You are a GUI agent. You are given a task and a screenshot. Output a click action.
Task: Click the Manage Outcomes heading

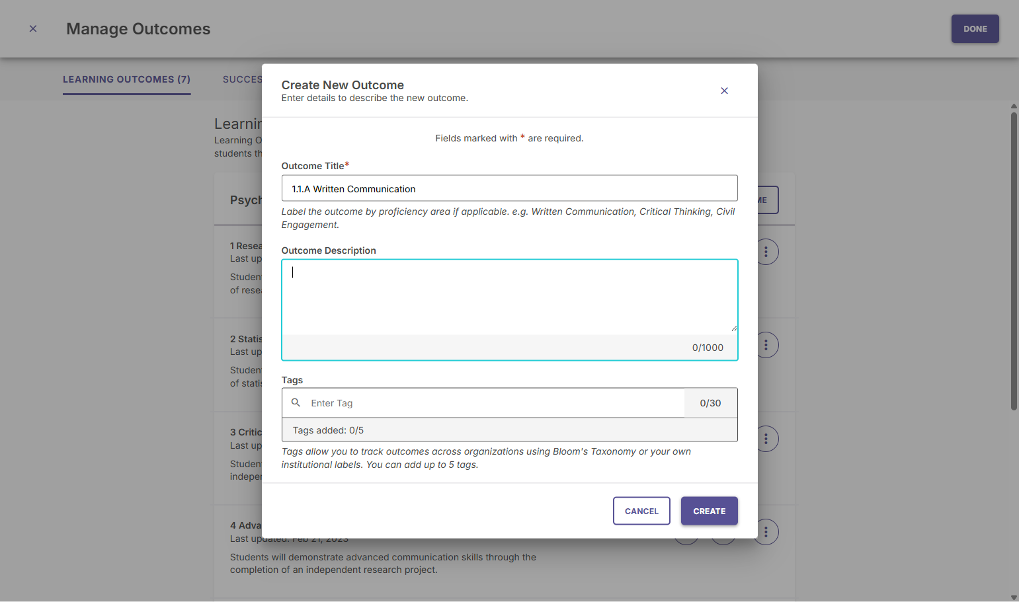click(138, 29)
